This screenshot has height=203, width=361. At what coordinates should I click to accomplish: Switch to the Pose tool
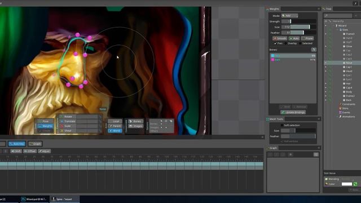tap(46, 121)
